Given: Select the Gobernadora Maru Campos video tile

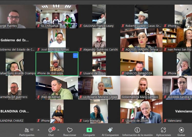Looking at the screenshot, I should click(141, 87).
